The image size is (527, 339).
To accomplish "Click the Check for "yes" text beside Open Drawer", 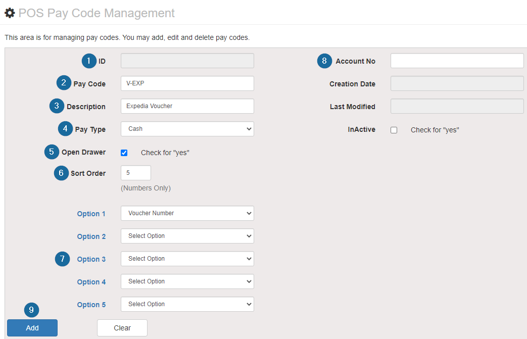I will point(165,153).
